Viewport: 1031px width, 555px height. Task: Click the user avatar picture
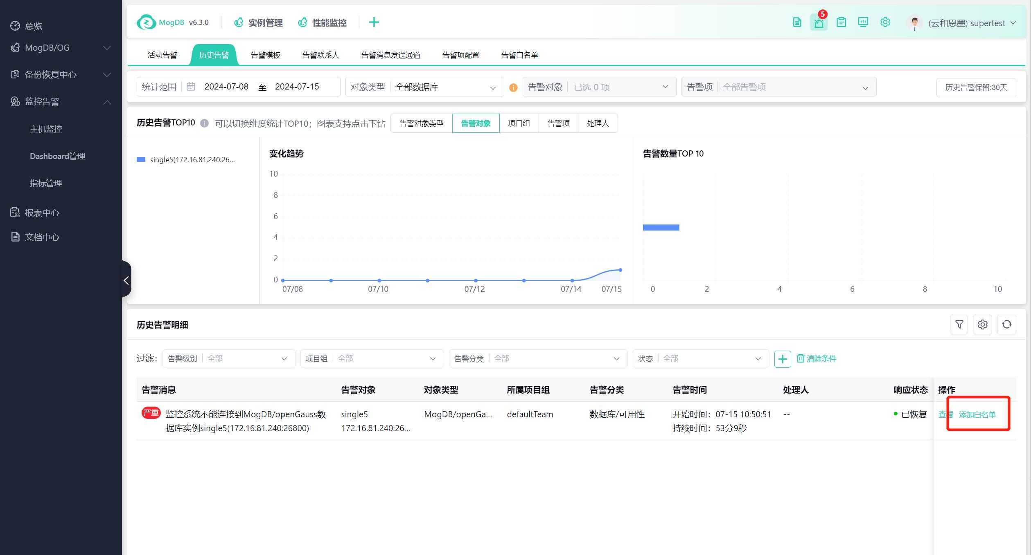tap(914, 23)
